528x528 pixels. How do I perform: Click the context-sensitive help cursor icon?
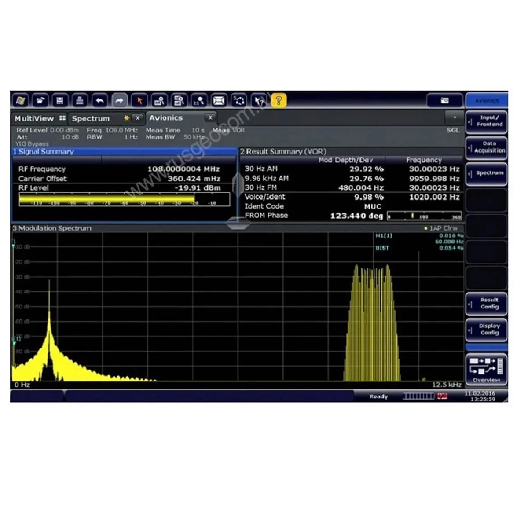[259, 101]
